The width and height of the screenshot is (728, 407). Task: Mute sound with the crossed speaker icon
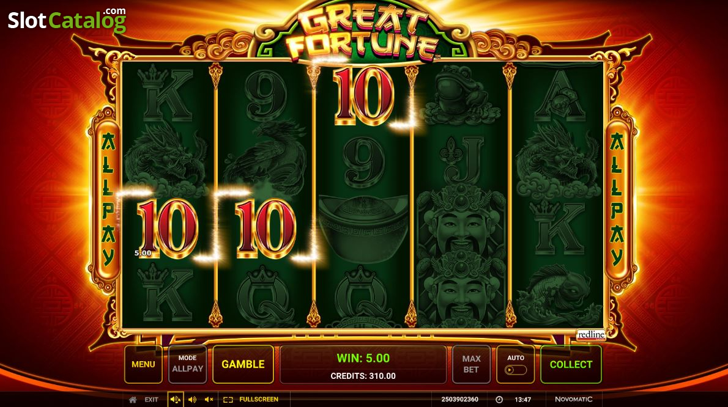pyautogui.click(x=209, y=399)
